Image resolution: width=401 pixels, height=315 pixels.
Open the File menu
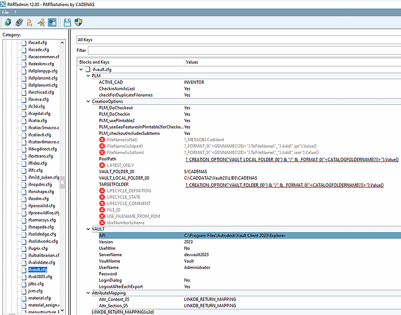[5, 11]
